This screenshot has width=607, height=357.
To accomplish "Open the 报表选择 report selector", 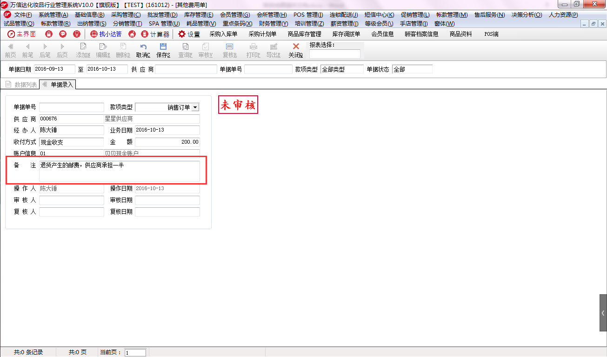I will pos(335,54).
